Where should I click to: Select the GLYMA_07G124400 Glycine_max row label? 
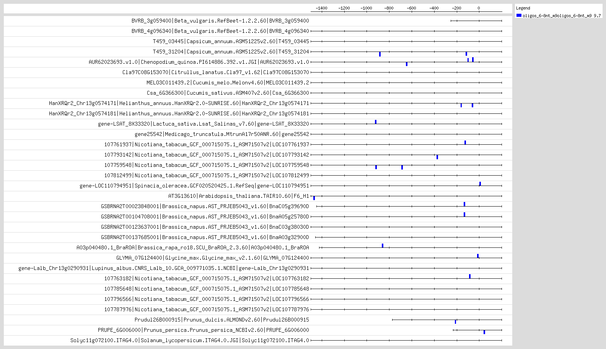click(213, 258)
